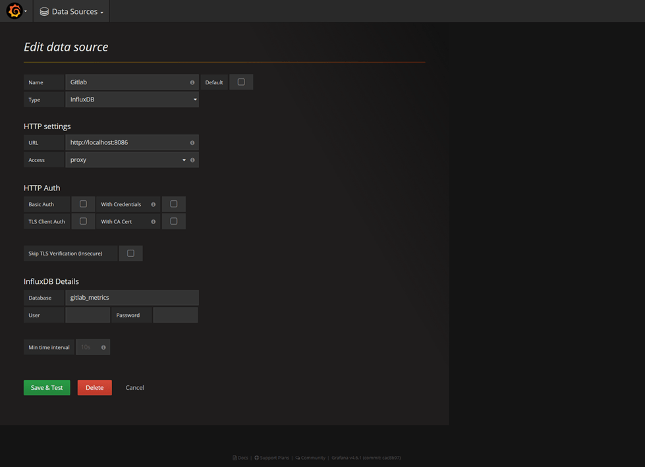The height and width of the screenshot is (467, 645).
Task: Open the Docs footer link
Action: point(240,458)
